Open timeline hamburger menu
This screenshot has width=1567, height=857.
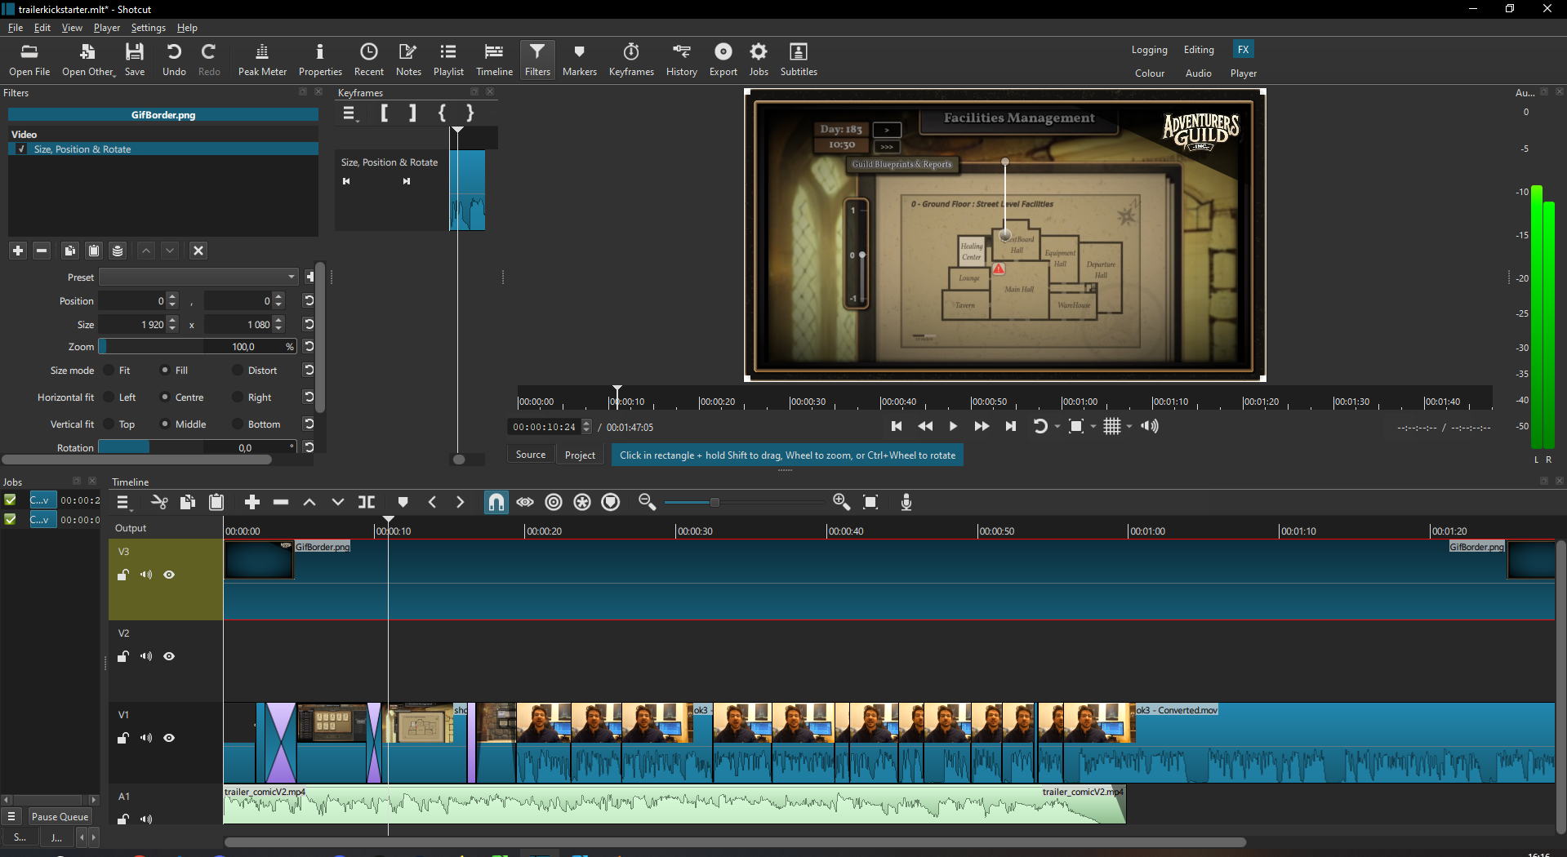tap(123, 502)
